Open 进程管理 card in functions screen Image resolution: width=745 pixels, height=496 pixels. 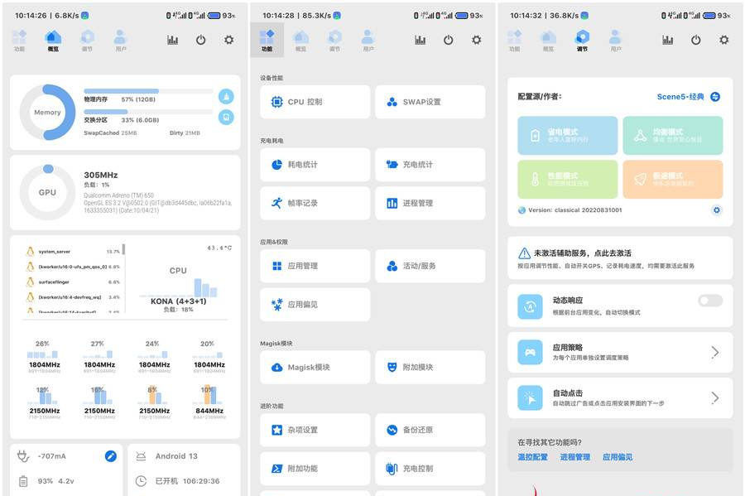430,203
